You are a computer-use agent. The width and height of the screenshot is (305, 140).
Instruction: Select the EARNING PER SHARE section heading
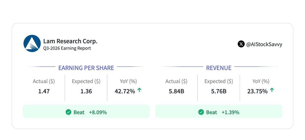point(86,68)
